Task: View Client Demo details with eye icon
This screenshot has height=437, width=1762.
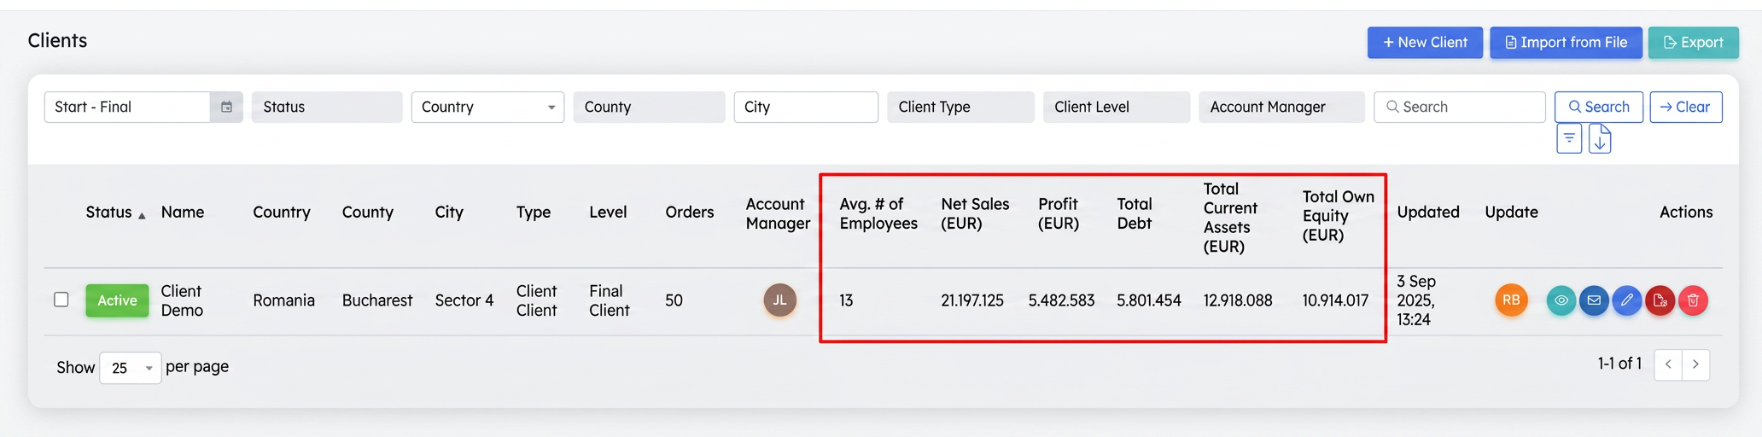Action: (x=1561, y=300)
